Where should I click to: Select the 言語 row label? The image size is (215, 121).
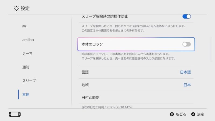pyautogui.click(x=85, y=72)
